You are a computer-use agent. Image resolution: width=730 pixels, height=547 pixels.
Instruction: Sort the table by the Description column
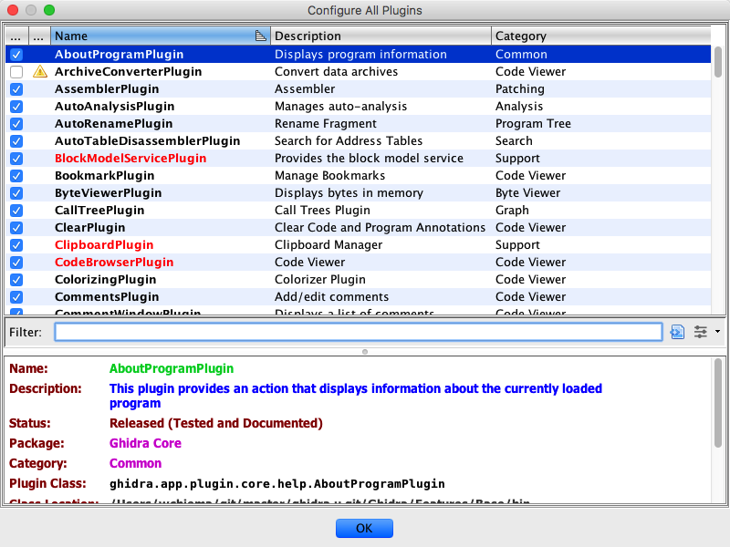[380, 36]
